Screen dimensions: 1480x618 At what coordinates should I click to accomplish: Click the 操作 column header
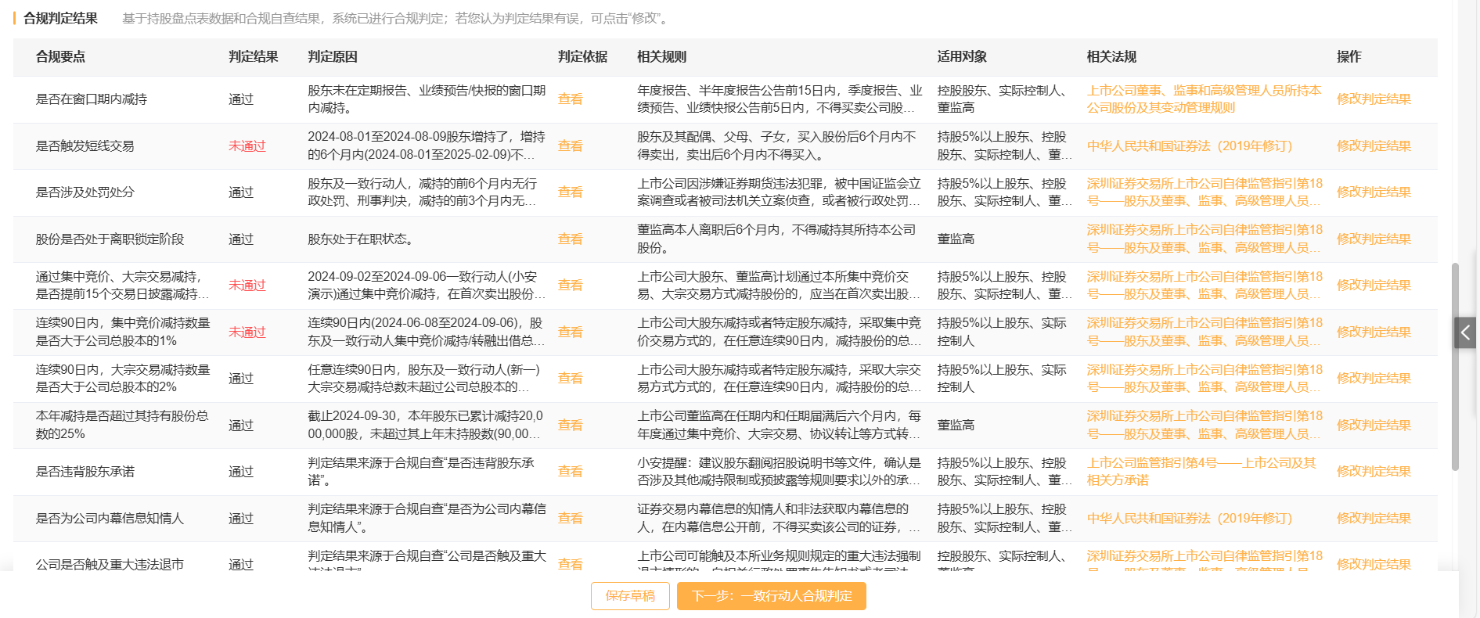tap(1349, 57)
